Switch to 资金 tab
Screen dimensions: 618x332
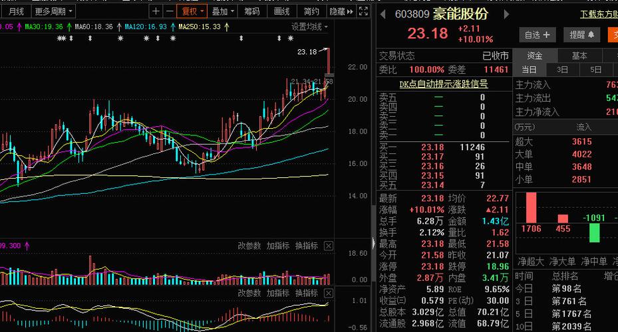tap(535, 56)
